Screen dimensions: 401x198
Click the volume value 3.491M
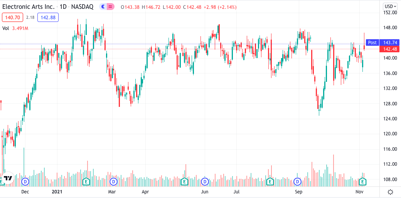(20, 28)
